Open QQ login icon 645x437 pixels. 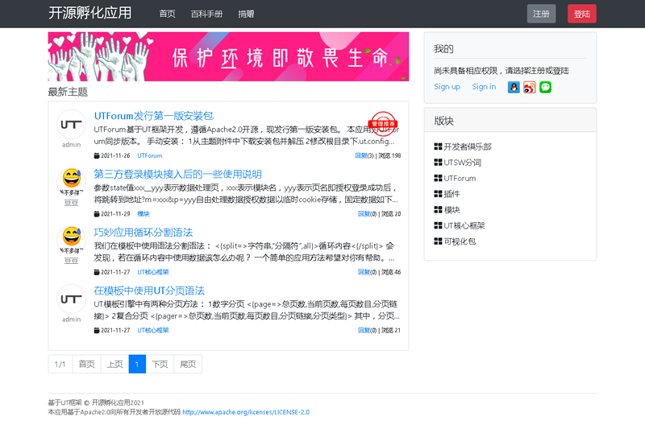(514, 87)
